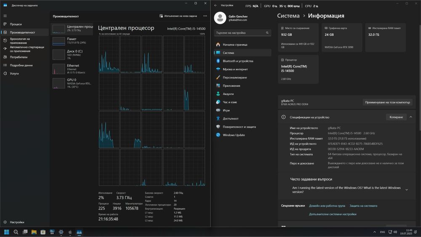Screen dimensions: 421x237
Task: Open Допълнителни системни настройки link
Action: 333,214
